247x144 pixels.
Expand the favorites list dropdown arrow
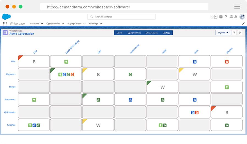tap(216, 17)
